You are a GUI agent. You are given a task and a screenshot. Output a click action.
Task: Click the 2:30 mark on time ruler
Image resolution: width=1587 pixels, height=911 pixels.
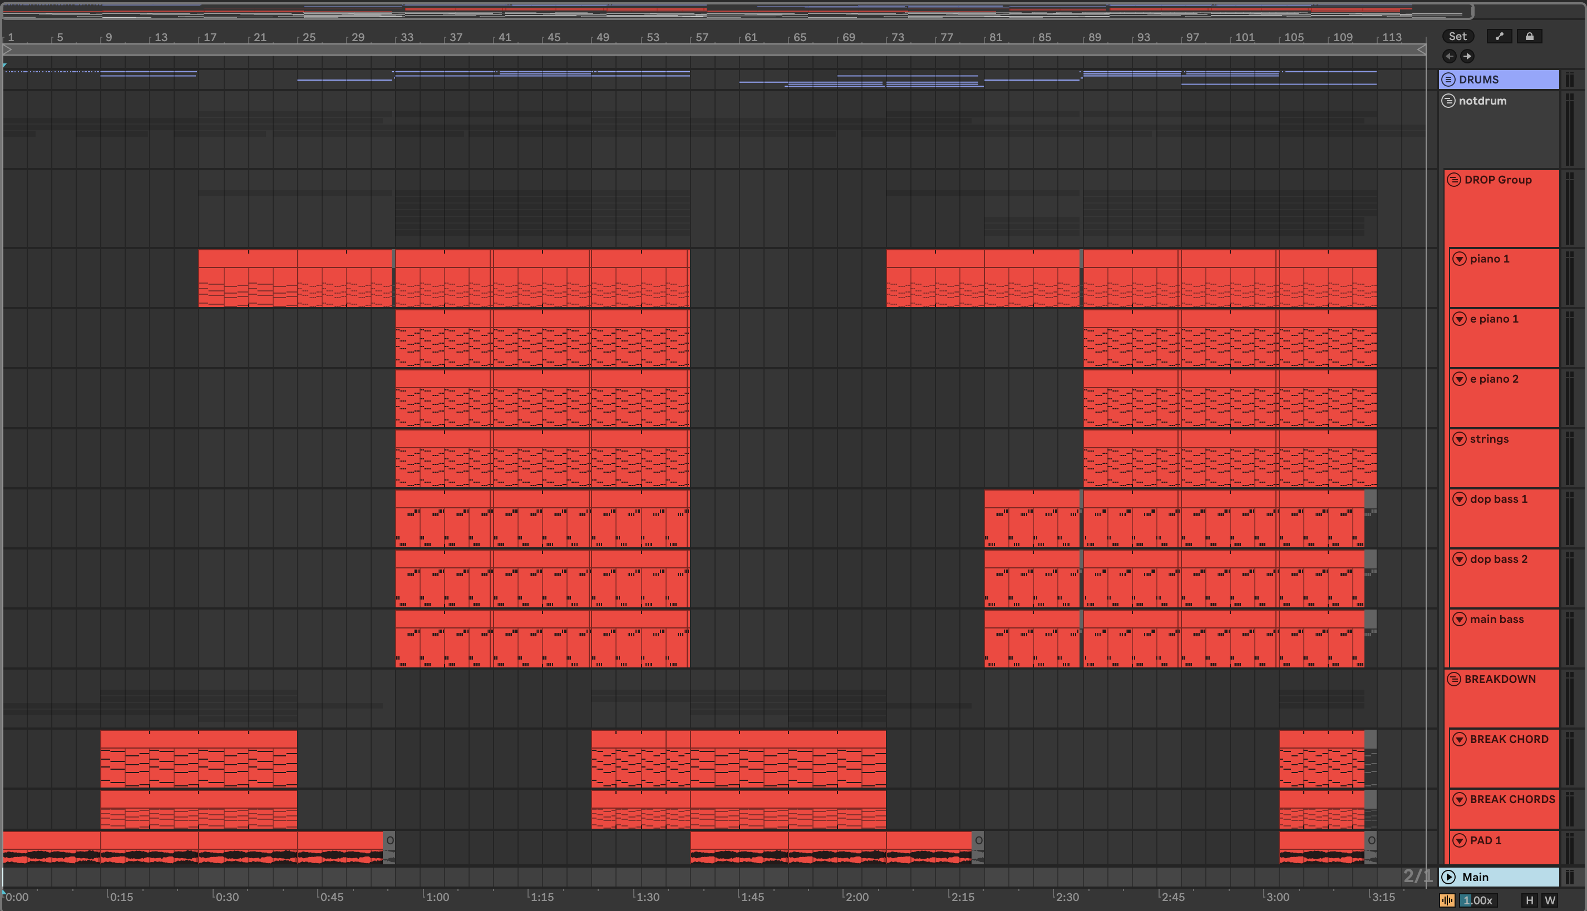coord(1067,897)
